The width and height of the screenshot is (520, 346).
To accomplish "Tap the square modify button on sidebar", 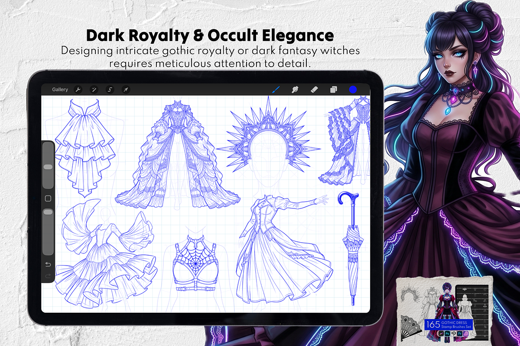I will click(x=48, y=199).
